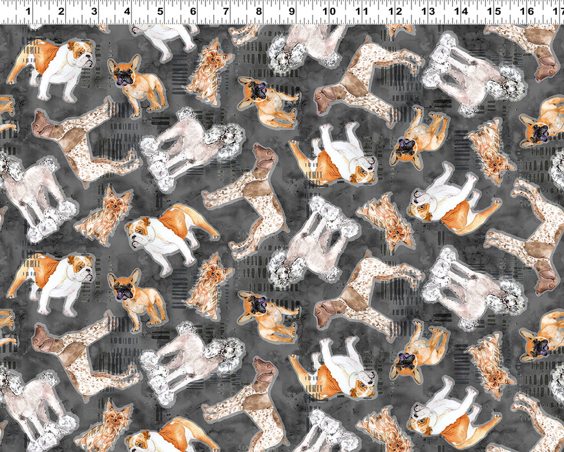Click the ruler number 2
564x452 pixels.
point(61,11)
